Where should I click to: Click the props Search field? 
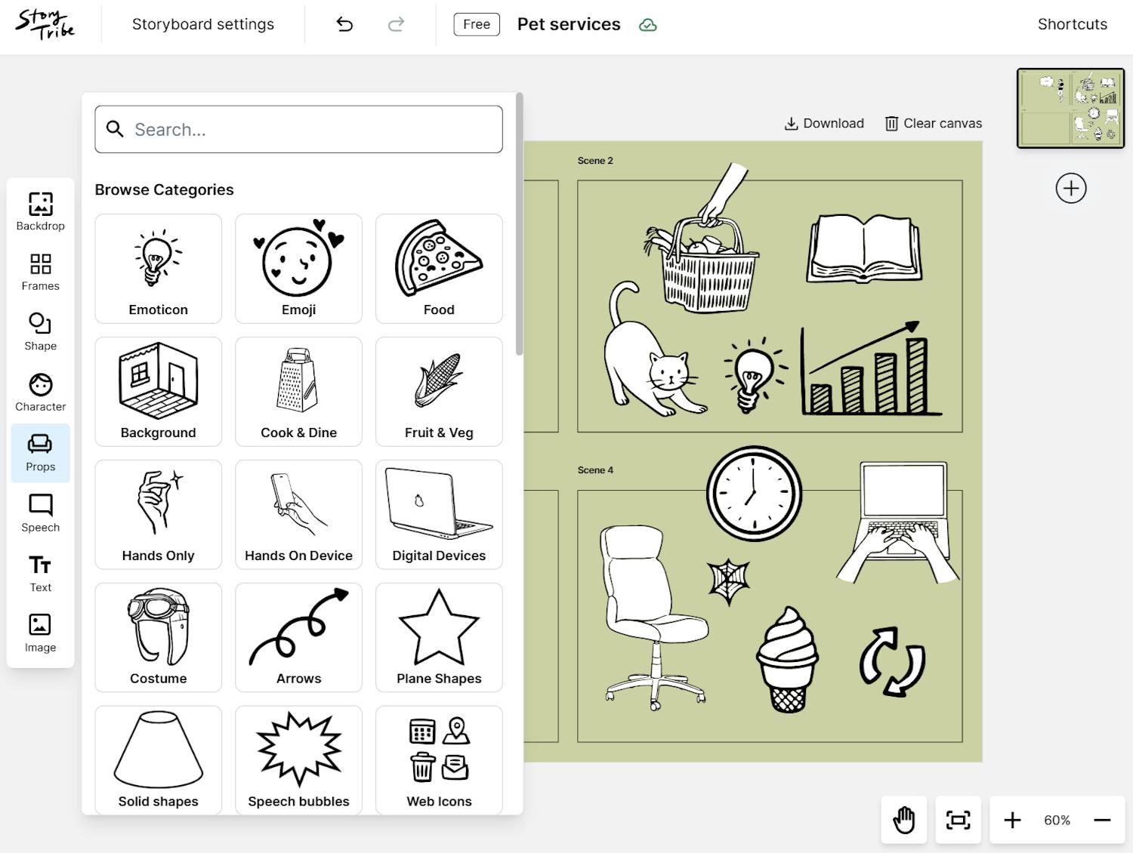click(298, 129)
